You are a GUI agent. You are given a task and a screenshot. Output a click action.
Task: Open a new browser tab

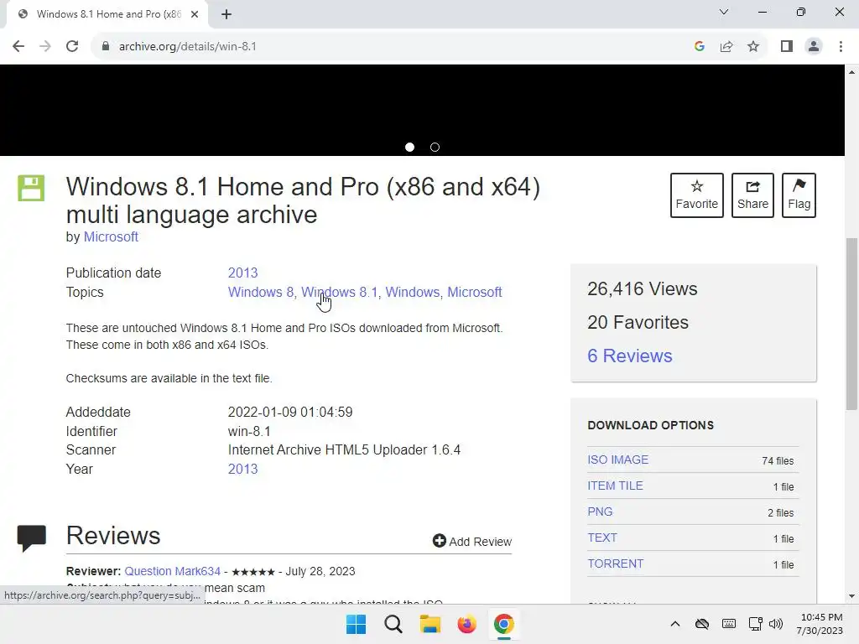(x=226, y=14)
